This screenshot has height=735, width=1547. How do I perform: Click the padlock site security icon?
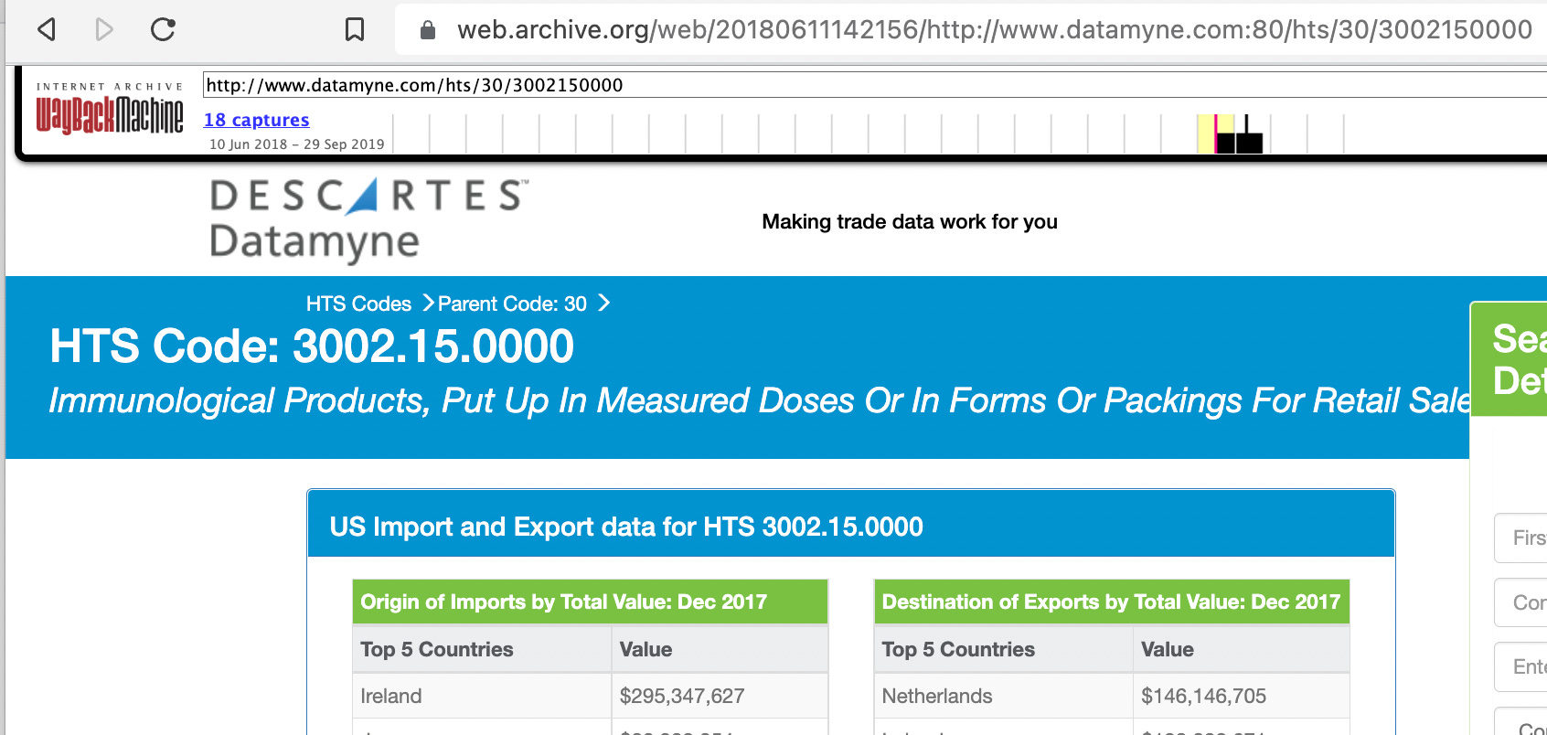click(427, 30)
